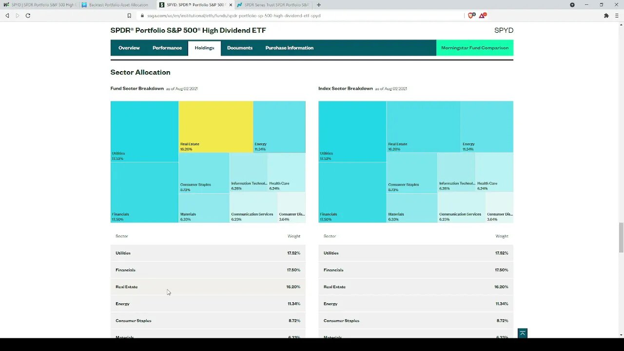
Task: Open the Overview section tab
Action: [129, 48]
